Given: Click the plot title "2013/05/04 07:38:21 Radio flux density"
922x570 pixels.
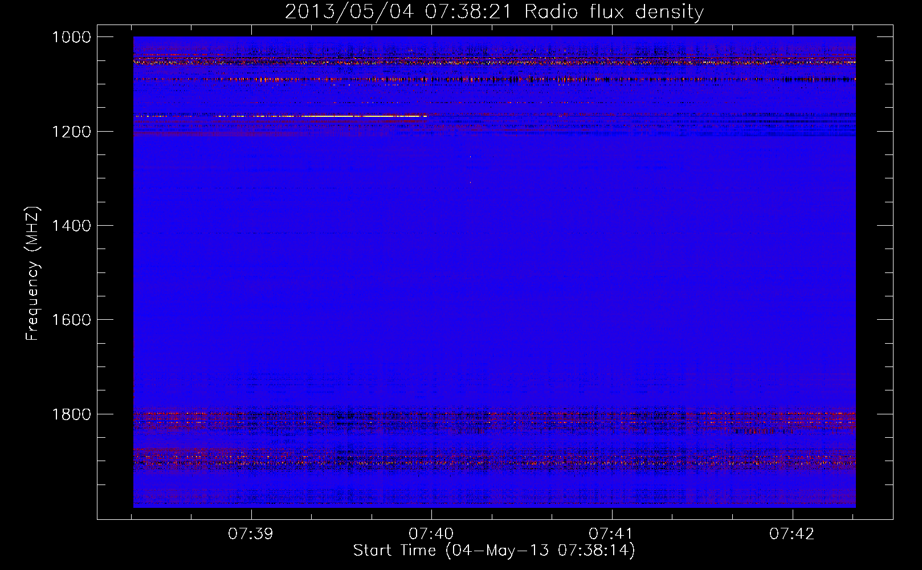Looking at the screenshot, I should 494,12.
